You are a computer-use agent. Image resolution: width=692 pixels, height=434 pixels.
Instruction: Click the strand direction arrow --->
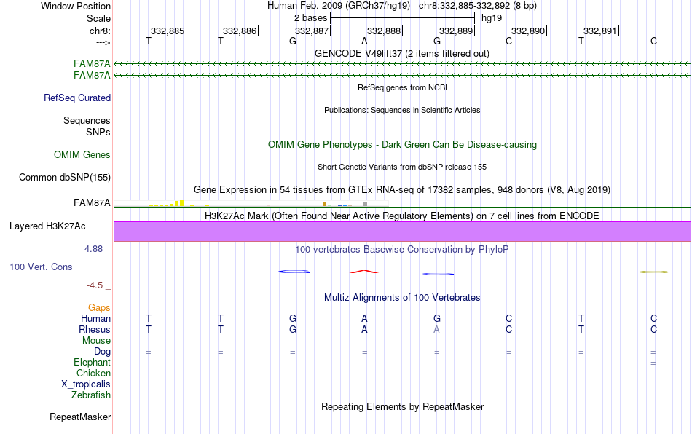coord(103,42)
